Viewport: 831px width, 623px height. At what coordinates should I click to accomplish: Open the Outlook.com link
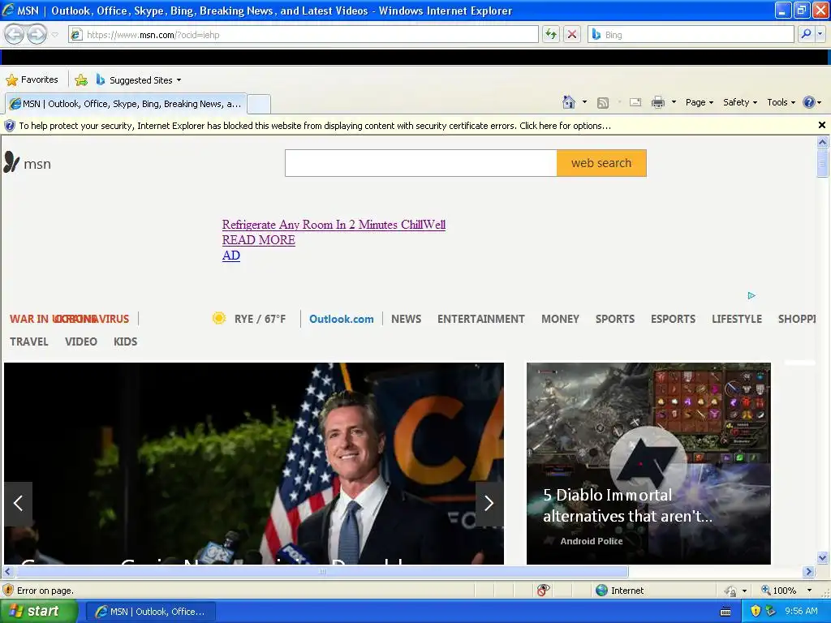click(x=342, y=319)
